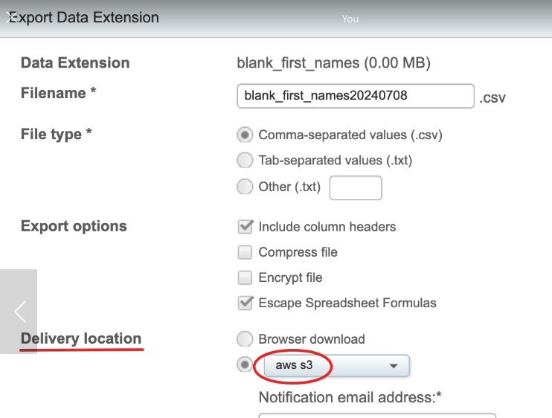Open the aws s3 location dropdown
This screenshot has width=552, height=418.
point(337,365)
